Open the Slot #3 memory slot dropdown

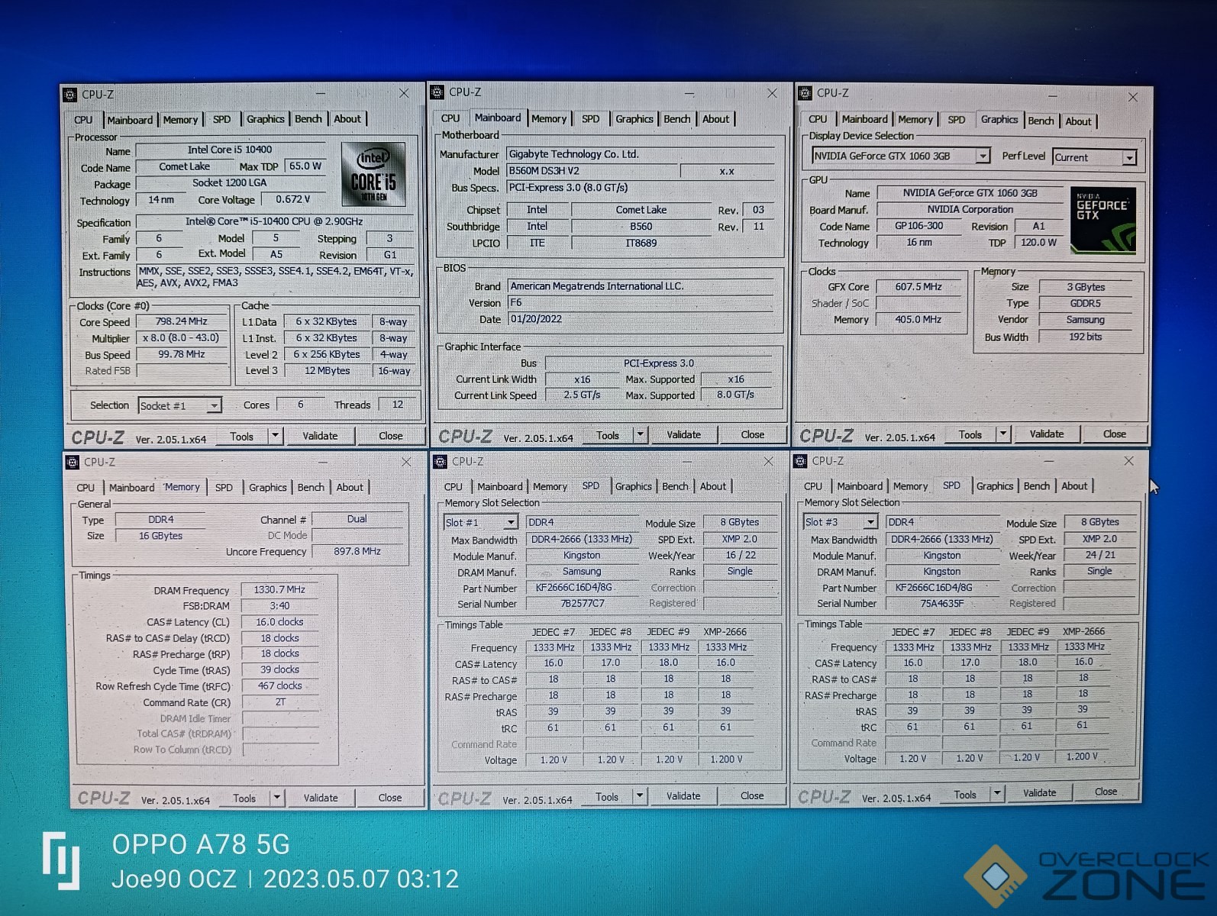[x=870, y=522]
